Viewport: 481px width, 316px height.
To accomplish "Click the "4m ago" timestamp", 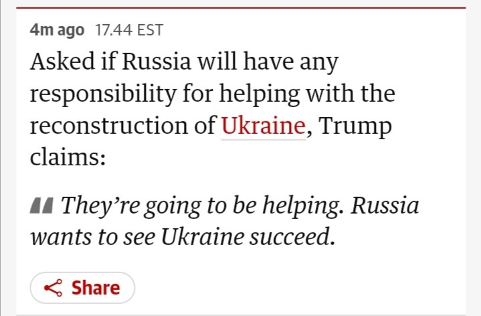I will click(x=57, y=30).
